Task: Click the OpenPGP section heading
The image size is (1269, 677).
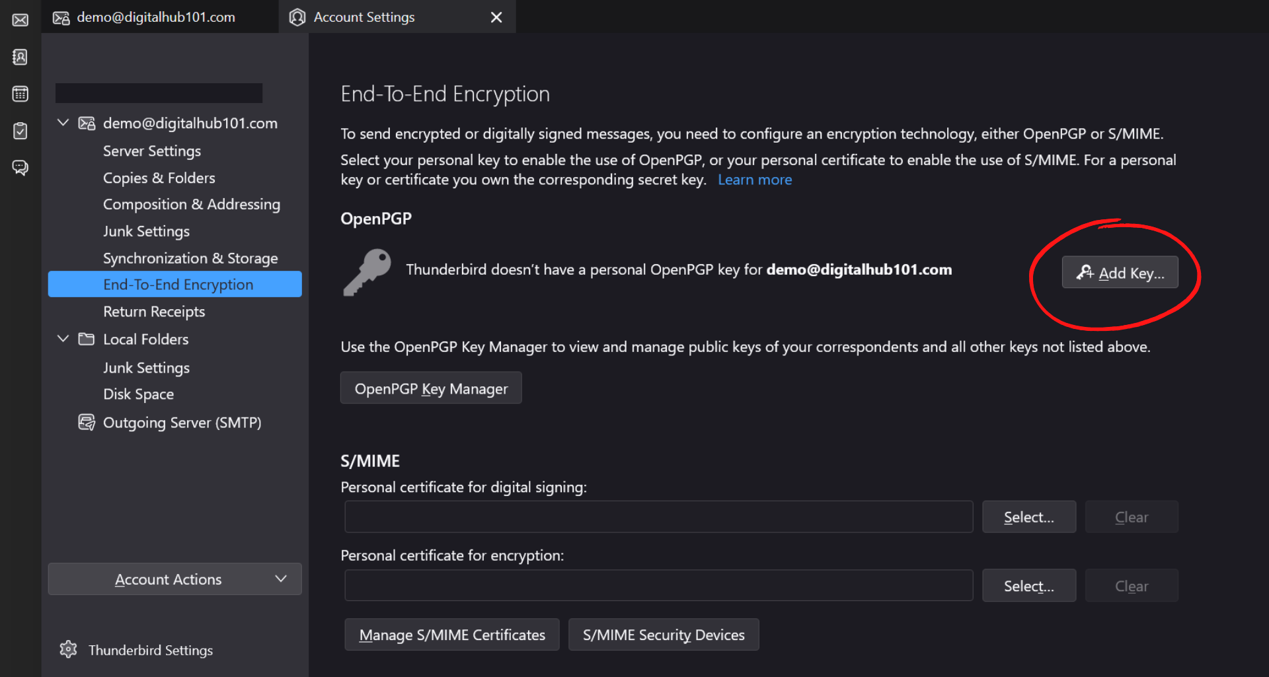Action: tap(376, 219)
